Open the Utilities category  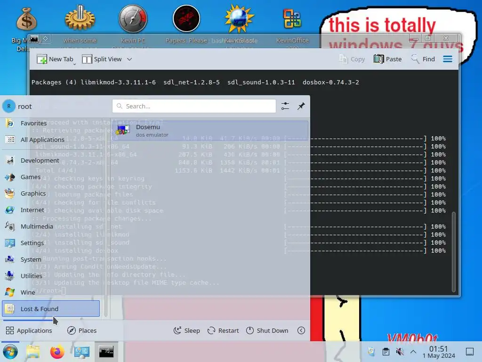(x=51, y=276)
